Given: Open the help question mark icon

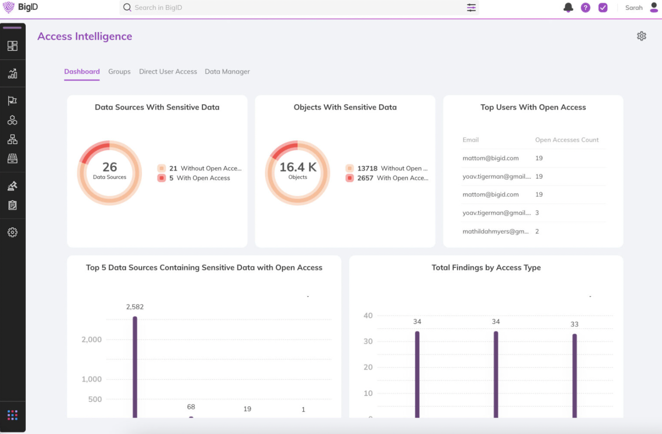Looking at the screenshot, I should pos(585,8).
